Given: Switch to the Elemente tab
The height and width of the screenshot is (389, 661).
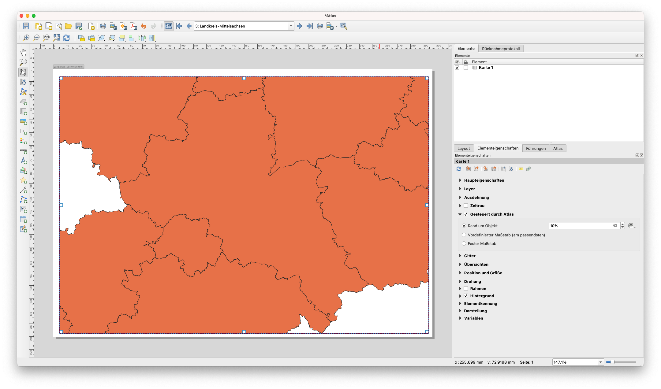Looking at the screenshot, I should tap(466, 48).
